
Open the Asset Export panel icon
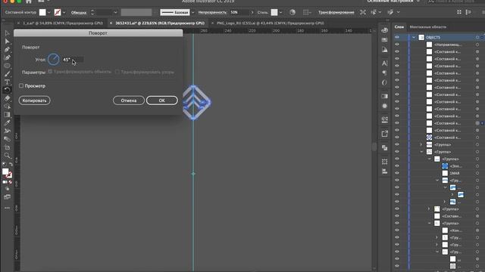point(384,134)
